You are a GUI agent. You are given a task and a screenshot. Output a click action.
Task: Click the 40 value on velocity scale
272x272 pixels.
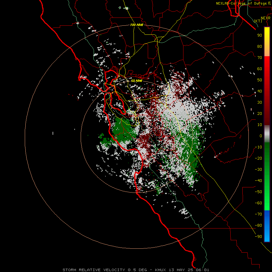point(260,91)
